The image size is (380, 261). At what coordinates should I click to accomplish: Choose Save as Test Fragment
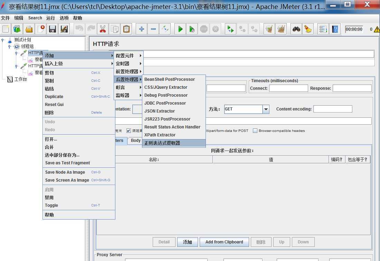[x=79, y=163]
